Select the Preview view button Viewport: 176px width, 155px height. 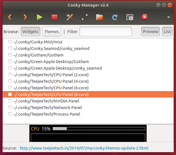click(x=150, y=32)
